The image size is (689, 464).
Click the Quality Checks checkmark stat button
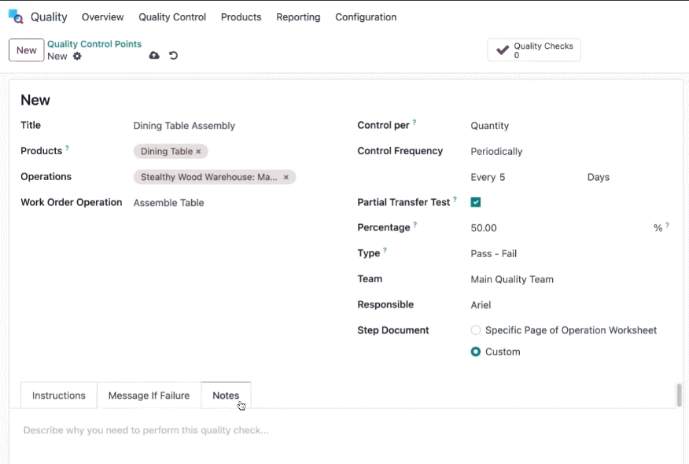point(534,50)
